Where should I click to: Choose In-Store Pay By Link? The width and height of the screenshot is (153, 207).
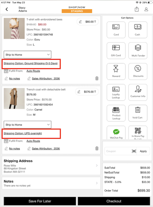[x=138, y=132]
